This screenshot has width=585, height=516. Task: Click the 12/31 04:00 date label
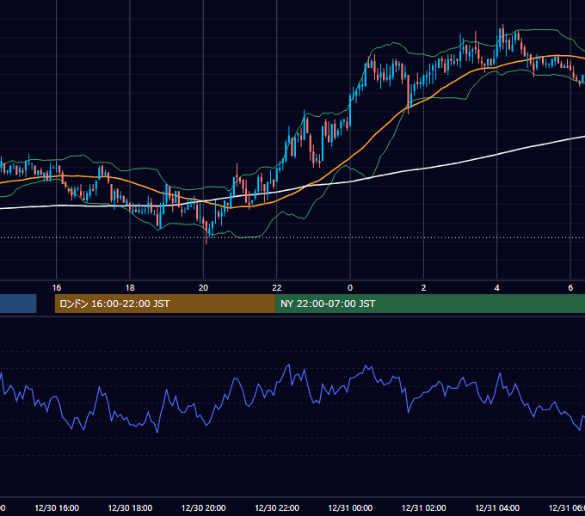[x=497, y=507]
